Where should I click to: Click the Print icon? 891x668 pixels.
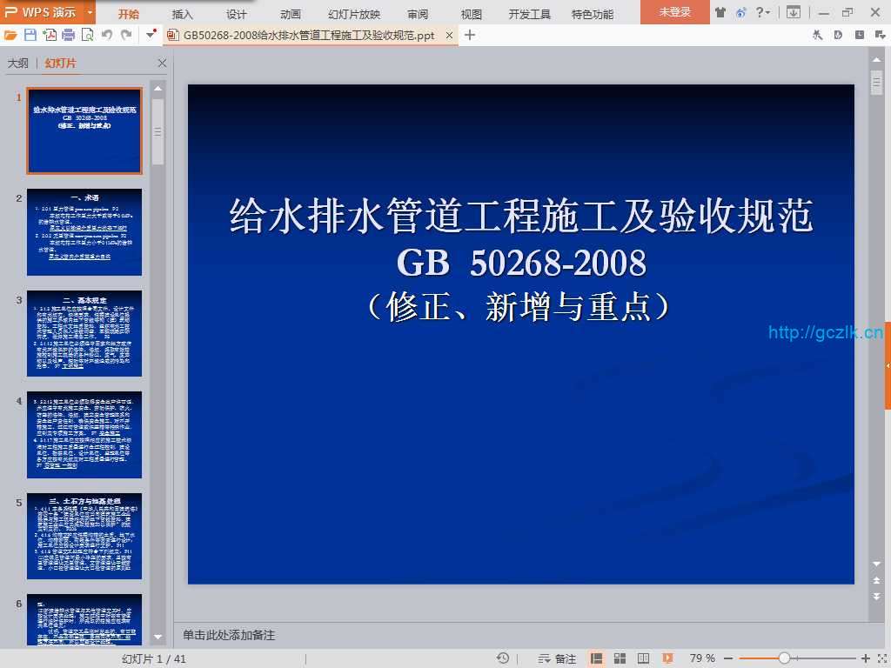pos(69,35)
